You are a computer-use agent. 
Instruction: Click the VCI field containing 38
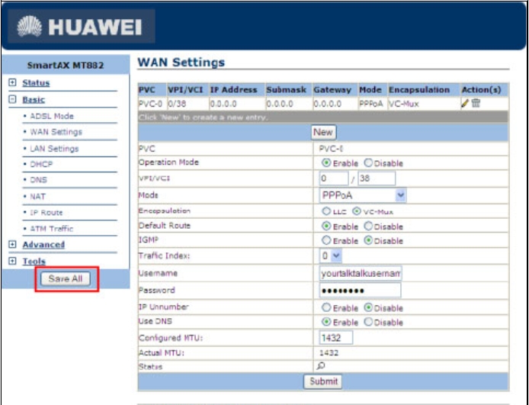point(377,178)
